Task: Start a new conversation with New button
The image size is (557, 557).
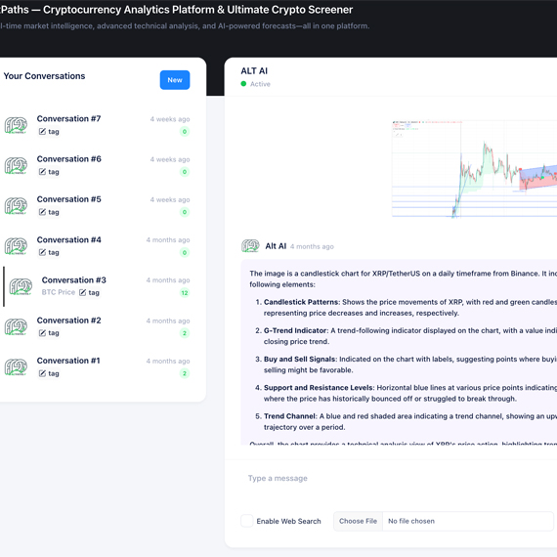Action: 174,80
